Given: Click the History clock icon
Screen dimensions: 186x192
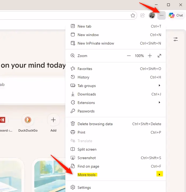Looking at the screenshot, I should tap(73, 77).
